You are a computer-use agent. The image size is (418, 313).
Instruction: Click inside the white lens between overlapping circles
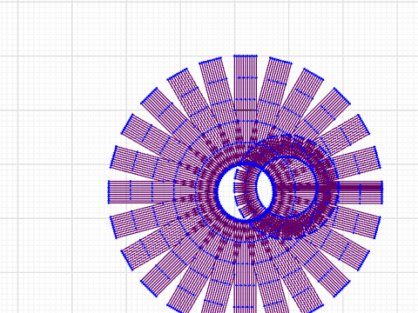tap(265, 190)
